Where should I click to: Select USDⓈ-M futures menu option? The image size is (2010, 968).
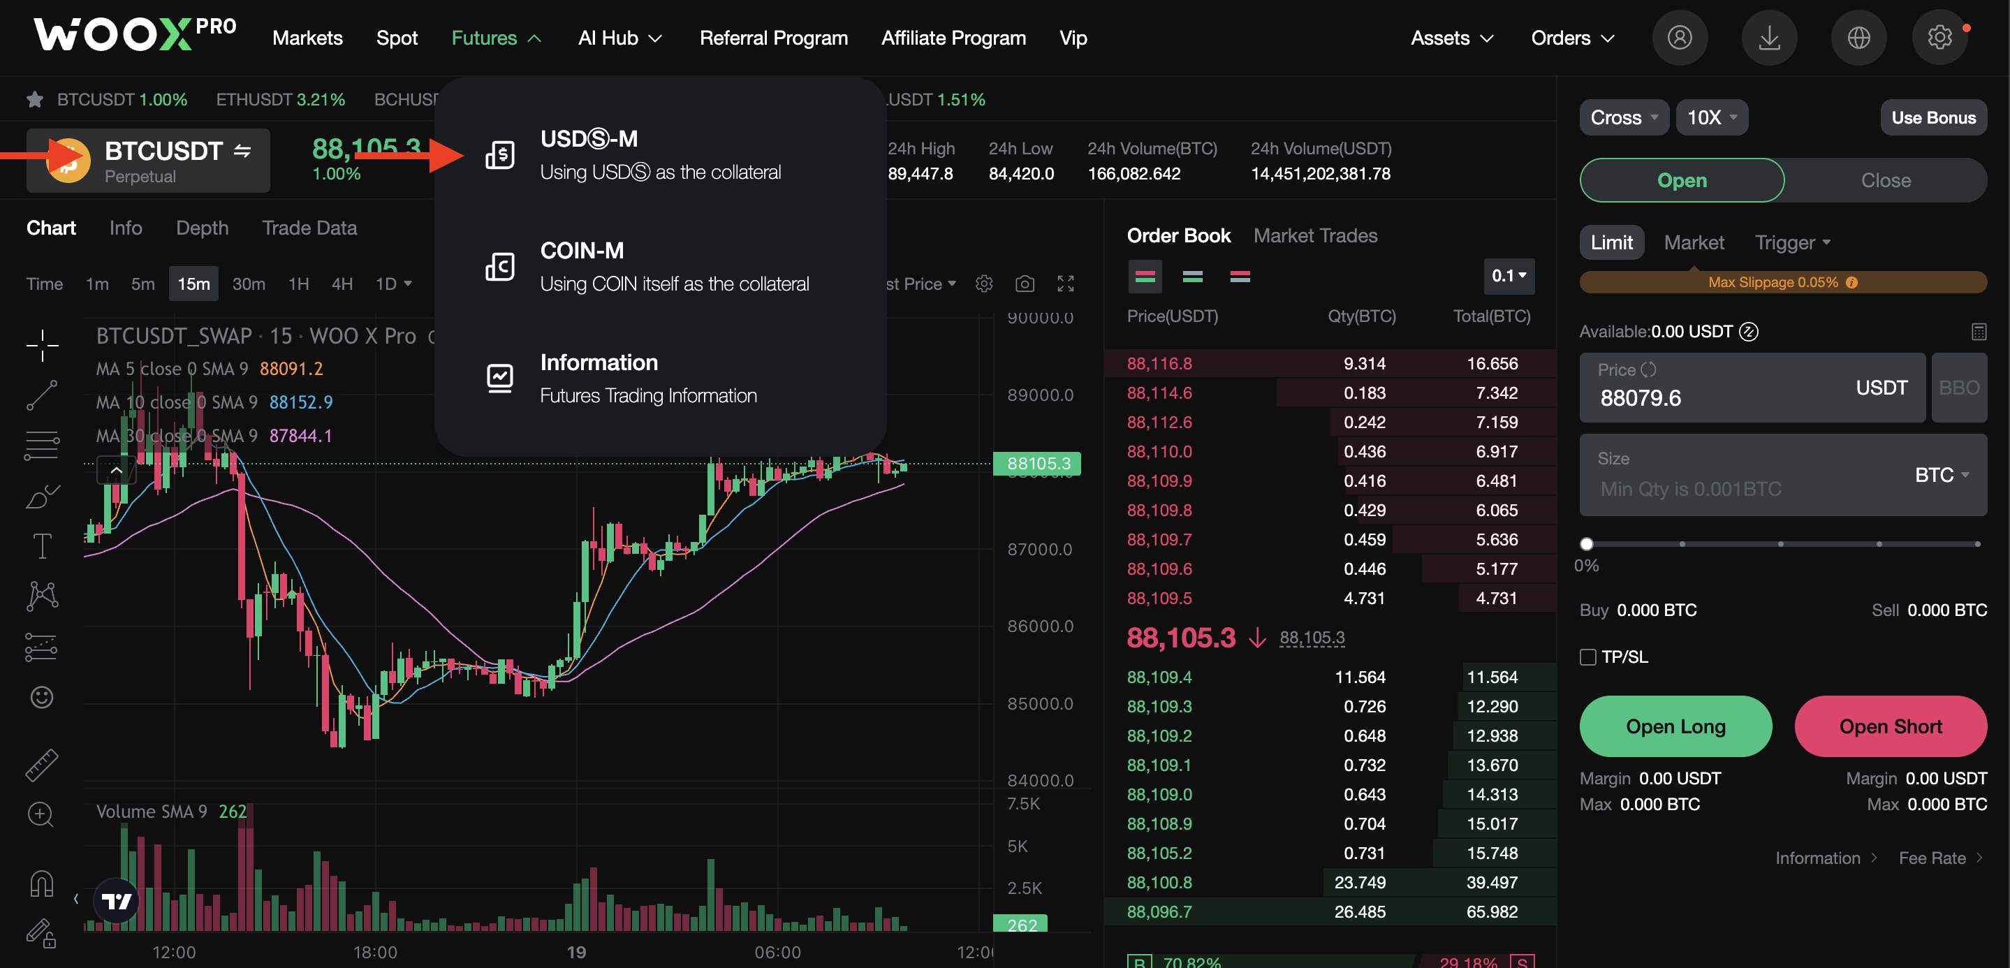659,154
